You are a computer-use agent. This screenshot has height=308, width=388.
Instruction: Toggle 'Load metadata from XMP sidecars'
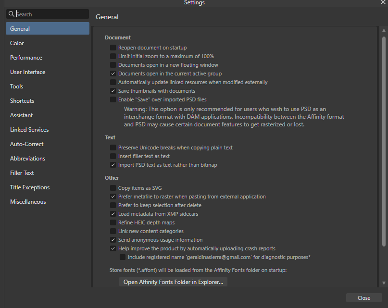click(113, 214)
